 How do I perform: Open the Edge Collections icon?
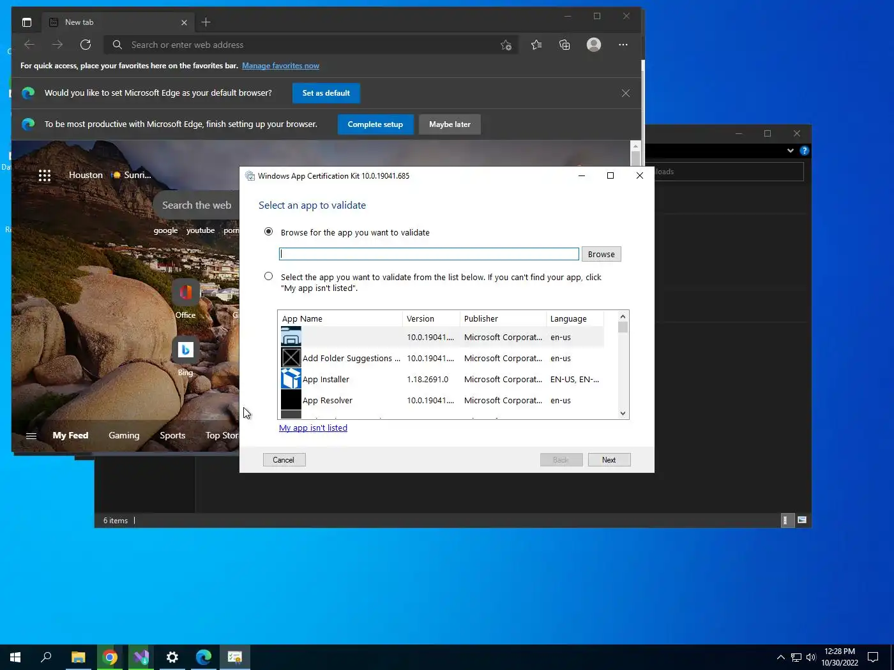(x=564, y=45)
